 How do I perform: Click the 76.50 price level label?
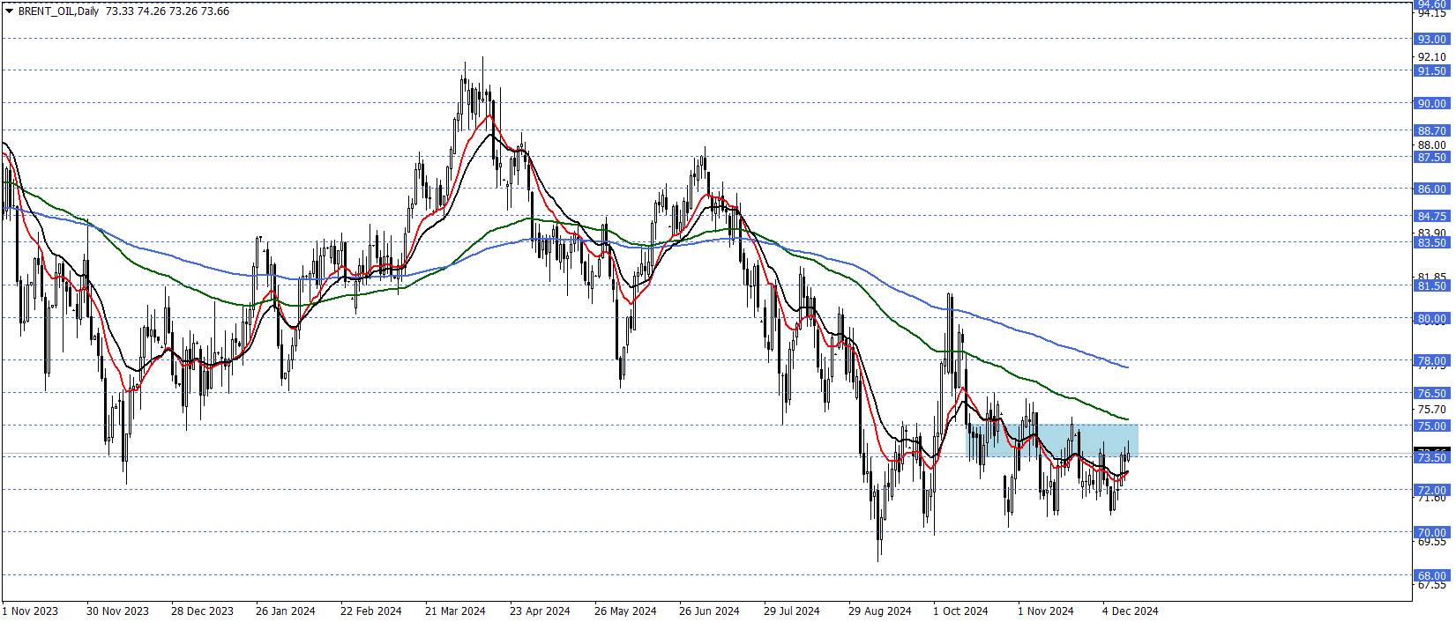(1431, 393)
